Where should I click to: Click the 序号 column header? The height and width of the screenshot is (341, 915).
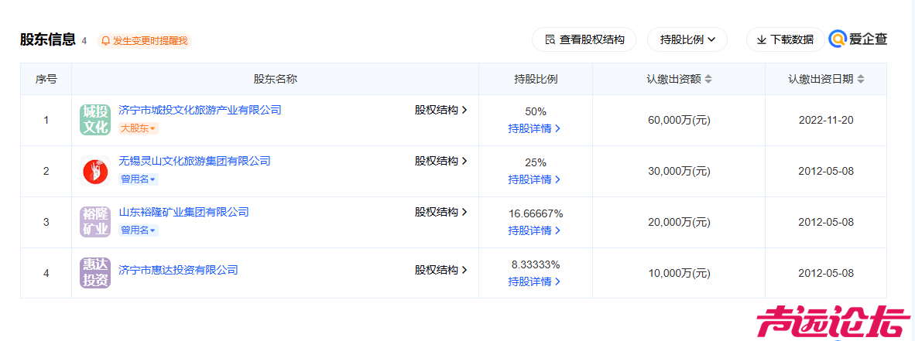click(x=46, y=80)
